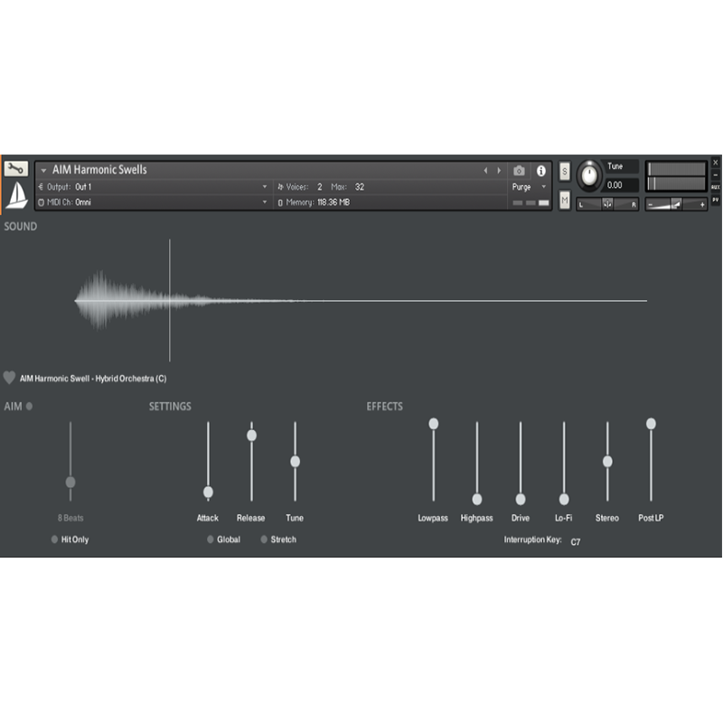This screenshot has width=723, height=723.
Task: Click the Tune knob in header
Action: point(589,175)
